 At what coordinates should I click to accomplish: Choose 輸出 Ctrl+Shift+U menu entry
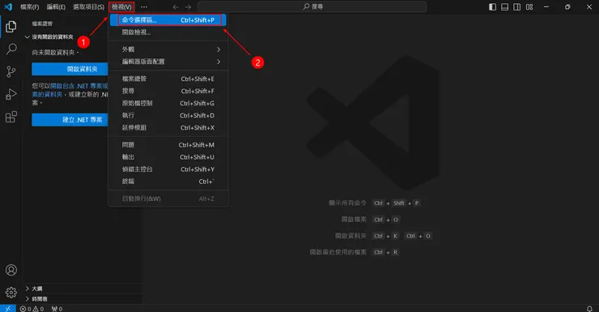pyautogui.click(x=168, y=157)
